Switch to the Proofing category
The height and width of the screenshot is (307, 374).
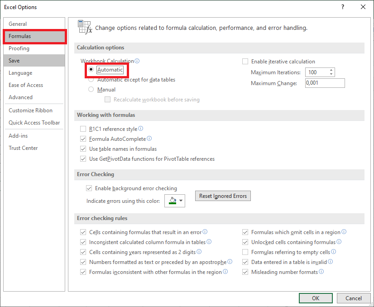[19, 48]
